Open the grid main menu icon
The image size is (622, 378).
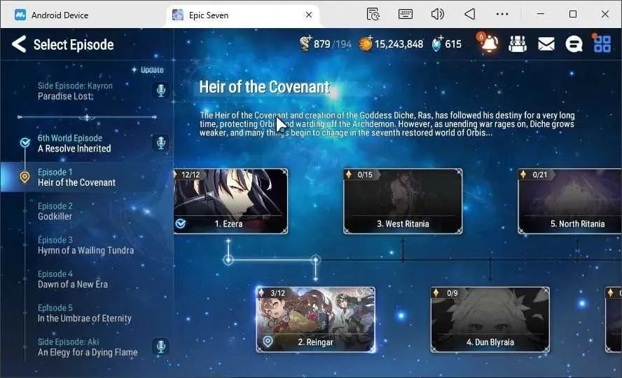(602, 43)
